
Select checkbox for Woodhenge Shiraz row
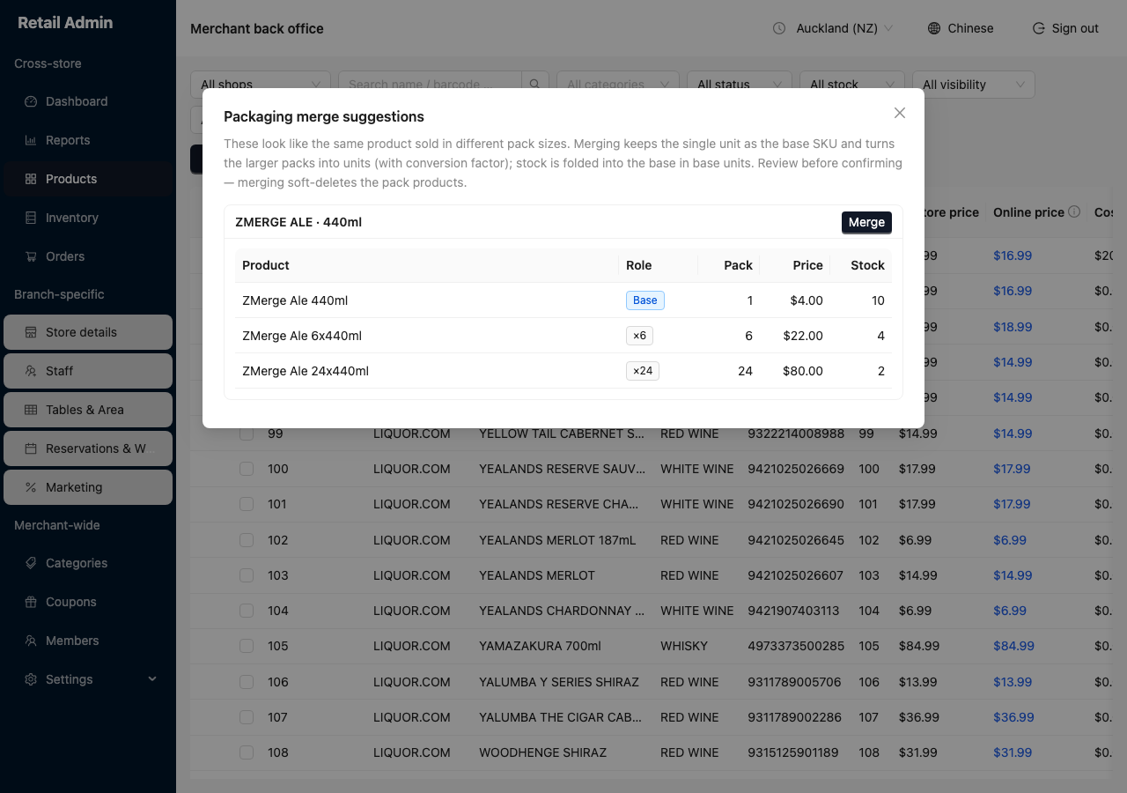[247, 752]
